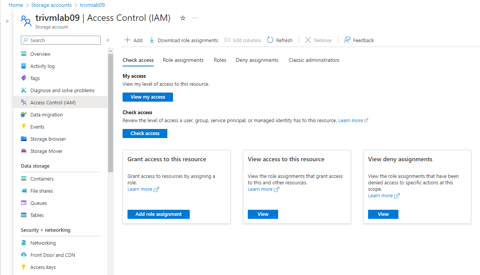Screen dimensions: 480x275
Task: Open the more options ellipsis menu
Action: 195,18
